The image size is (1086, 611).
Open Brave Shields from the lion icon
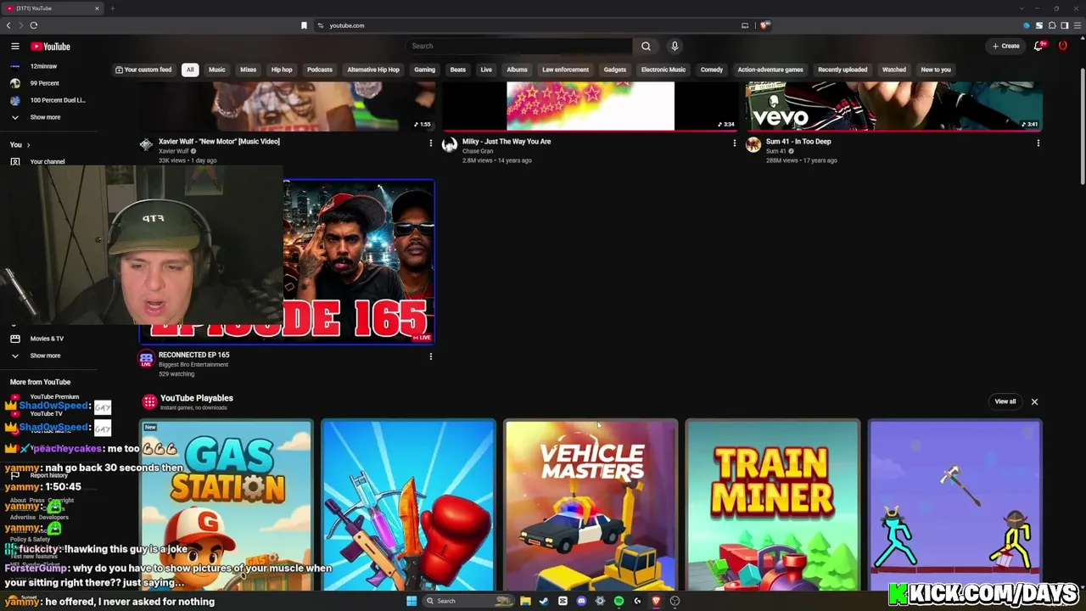[764, 25]
